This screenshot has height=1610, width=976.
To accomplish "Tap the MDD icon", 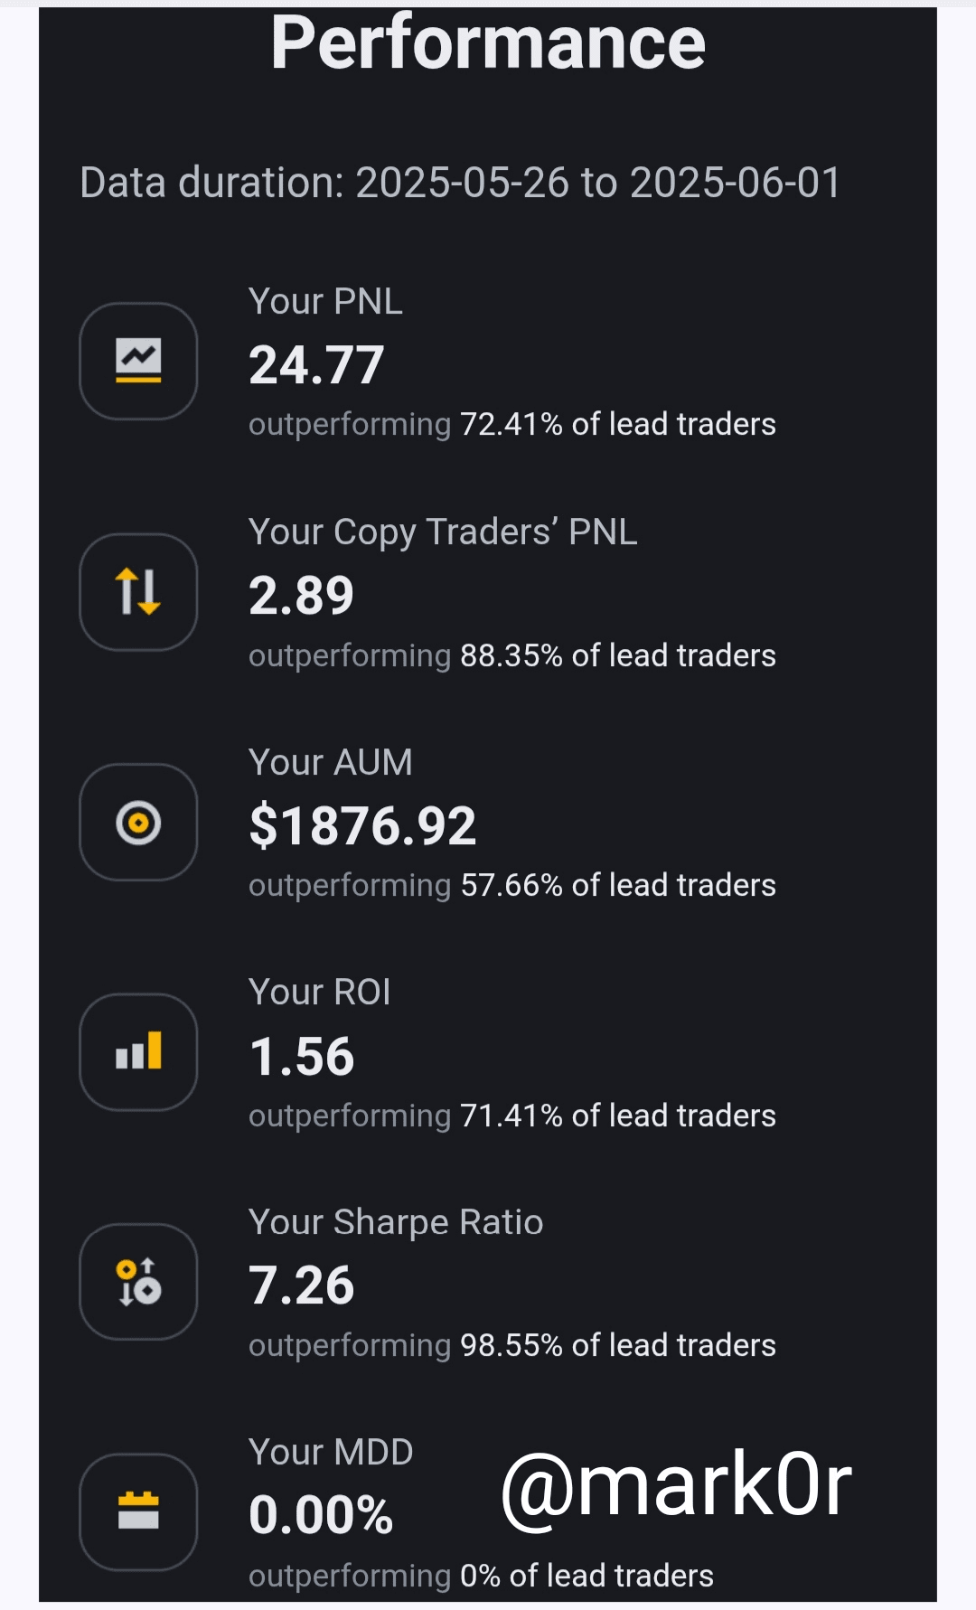I will pyautogui.click(x=138, y=1511).
